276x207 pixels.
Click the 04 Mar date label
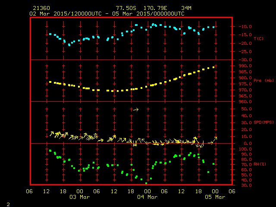pos(147,197)
